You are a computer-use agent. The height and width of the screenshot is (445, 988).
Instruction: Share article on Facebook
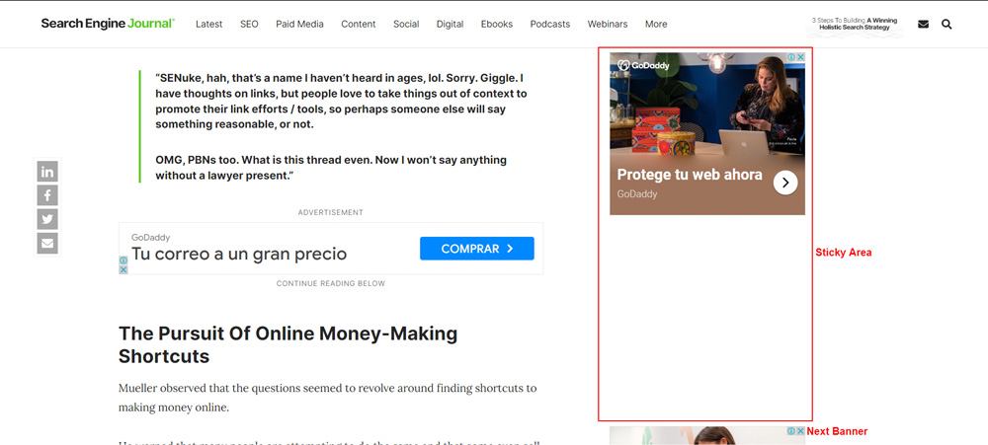(47, 195)
